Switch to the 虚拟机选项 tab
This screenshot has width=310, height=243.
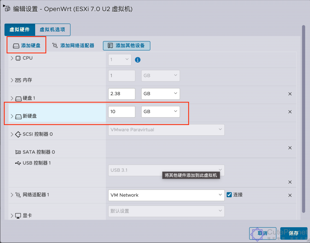click(52, 30)
